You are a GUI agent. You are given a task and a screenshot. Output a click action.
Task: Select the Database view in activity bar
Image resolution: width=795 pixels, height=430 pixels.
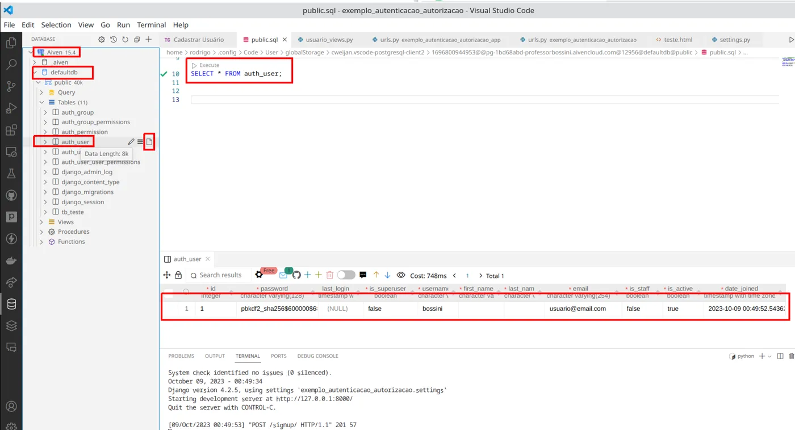tap(11, 304)
